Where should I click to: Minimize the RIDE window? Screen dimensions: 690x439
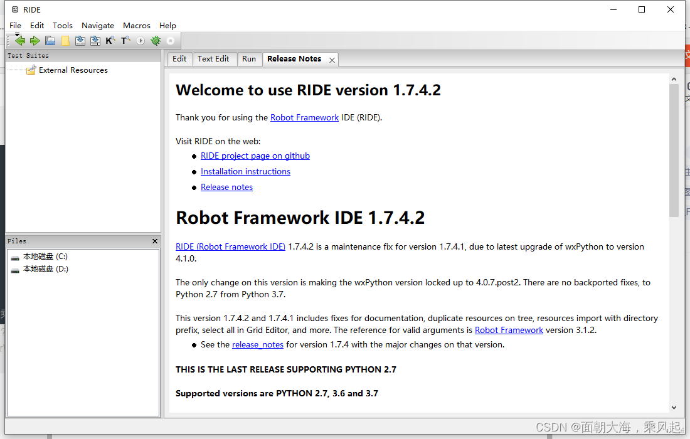(x=613, y=9)
